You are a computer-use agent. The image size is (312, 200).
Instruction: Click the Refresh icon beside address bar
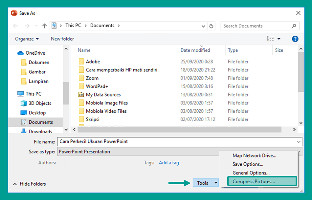tap(211, 26)
